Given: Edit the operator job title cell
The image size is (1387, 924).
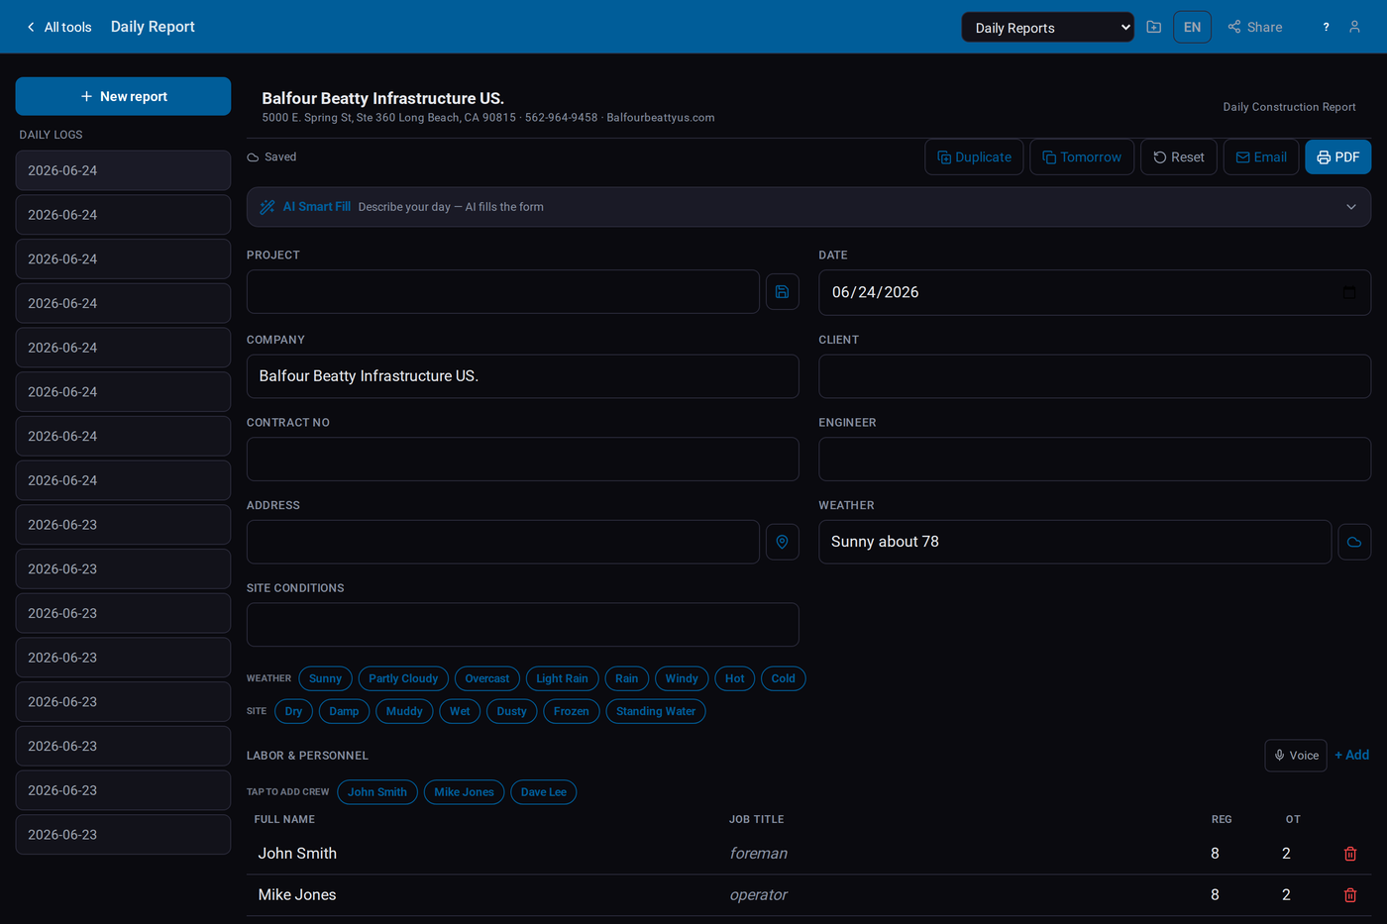Looking at the screenshot, I should (x=759, y=895).
